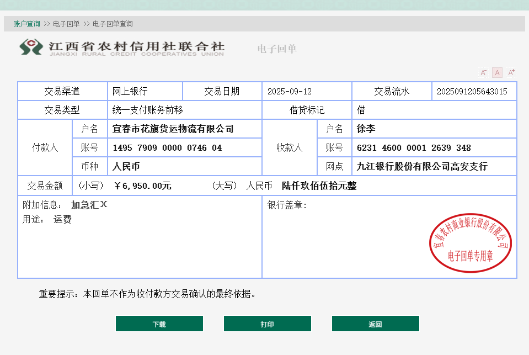Select the transaction serial 2025091205643015
529x355 pixels.
(472, 92)
